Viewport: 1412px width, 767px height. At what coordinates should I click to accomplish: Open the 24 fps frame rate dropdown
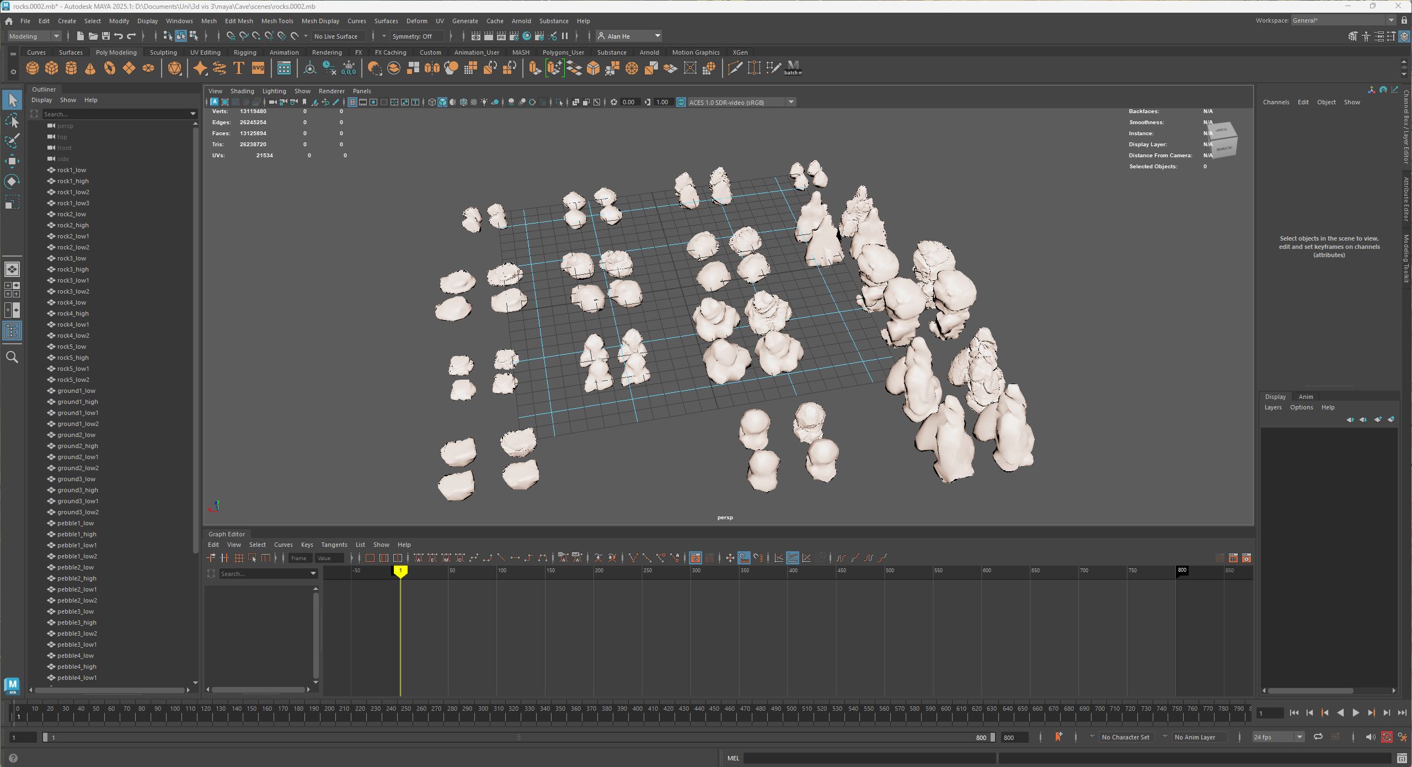point(1299,737)
